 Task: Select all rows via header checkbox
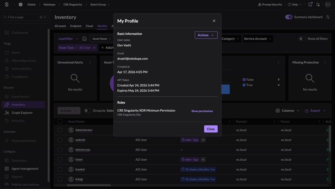click(60, 121)
